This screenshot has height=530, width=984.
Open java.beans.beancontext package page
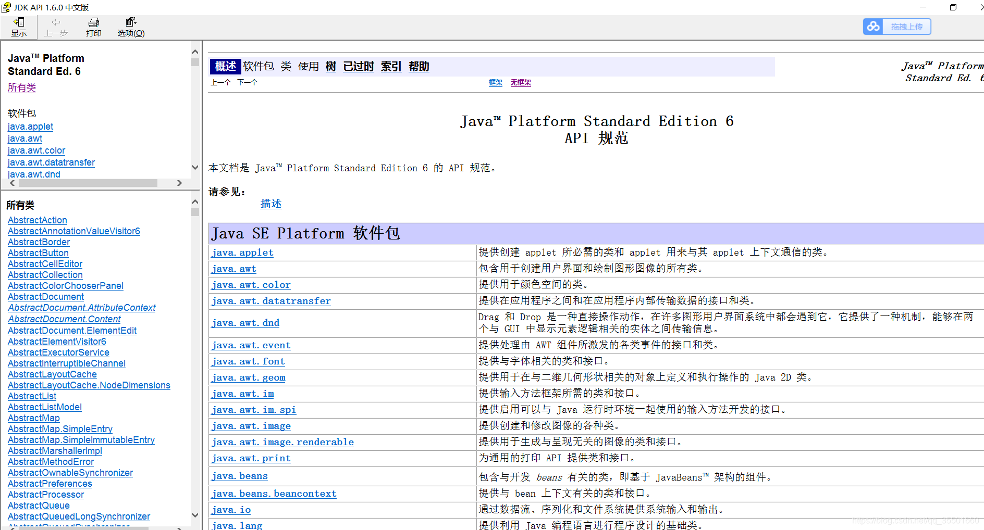point(274,494)
